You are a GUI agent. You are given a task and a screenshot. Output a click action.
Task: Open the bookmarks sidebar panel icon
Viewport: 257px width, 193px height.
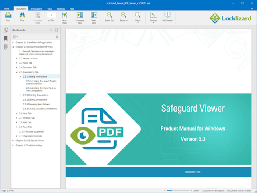click(x=6, y=38)
